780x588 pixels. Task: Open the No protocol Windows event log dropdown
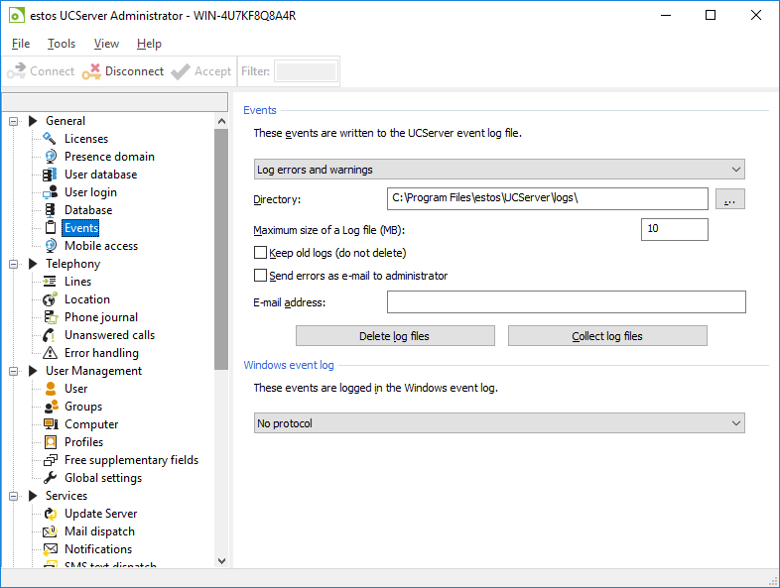click(x=499, y=423)
